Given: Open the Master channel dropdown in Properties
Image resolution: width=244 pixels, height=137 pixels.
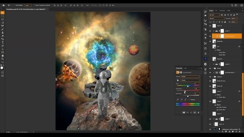Looking at the screenshot, I should coord(190,80).
